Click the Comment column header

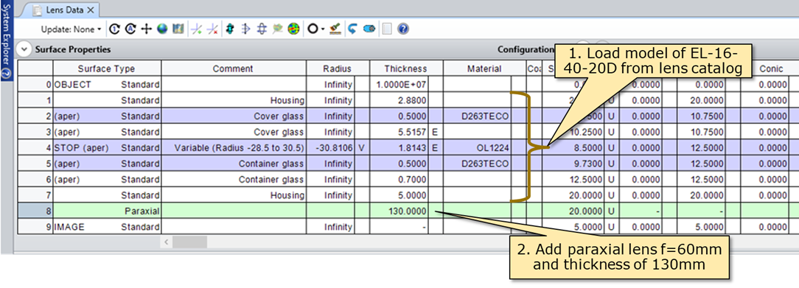pyautogui.click(x=233, y=69)
